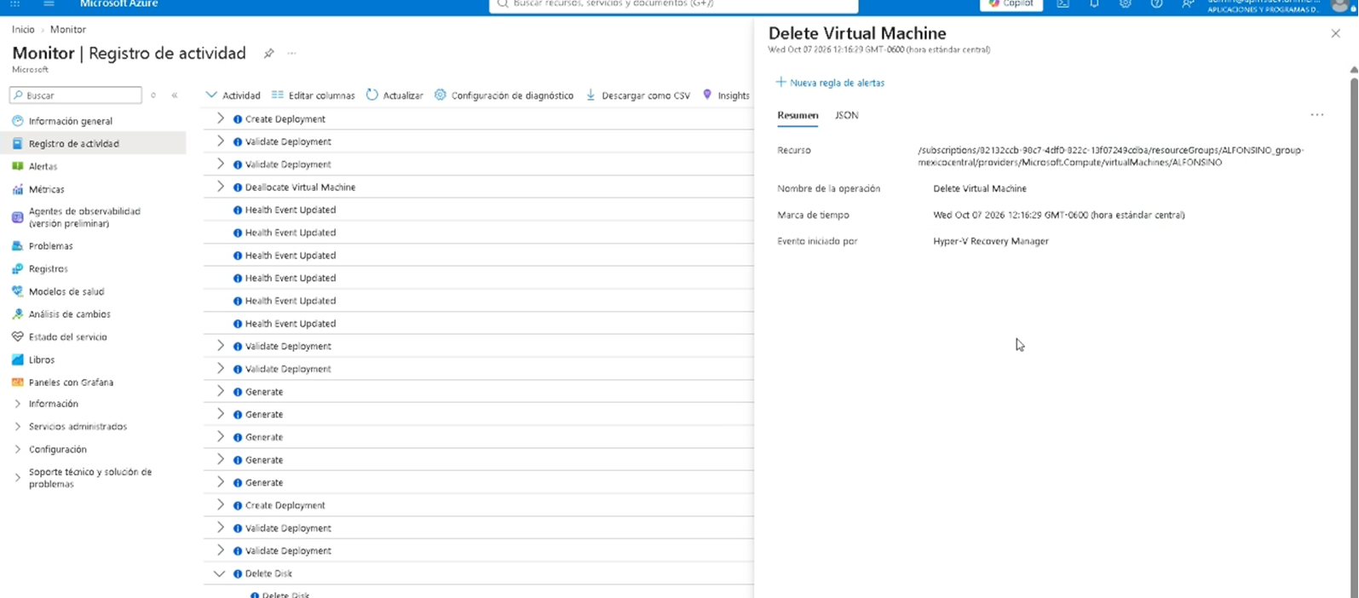Screen dimensions: 1359x598
Task: Open Agentes de observabilidad (versión preliminar)
Action: tap(83, 217)
